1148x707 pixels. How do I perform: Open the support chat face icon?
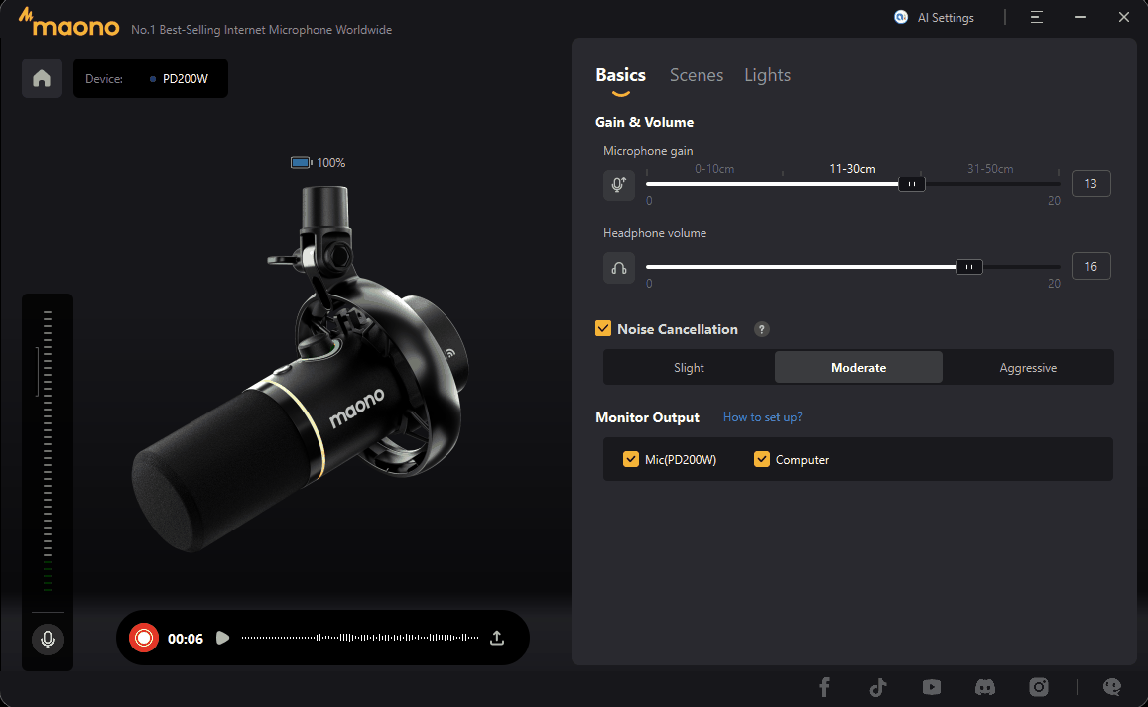pyautogui.click(x=1111, y=687)
